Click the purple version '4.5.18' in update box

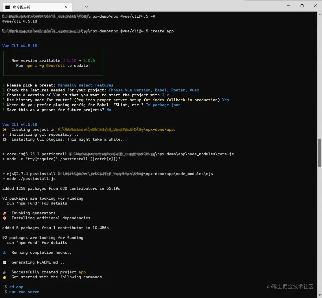(69, 60)
